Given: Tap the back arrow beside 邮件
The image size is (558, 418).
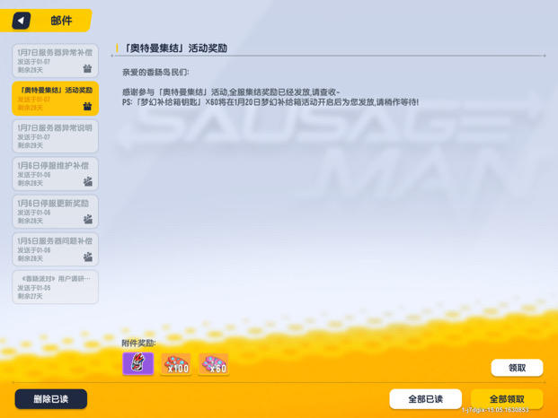Looking at the screenshot, I should [21, 21].
